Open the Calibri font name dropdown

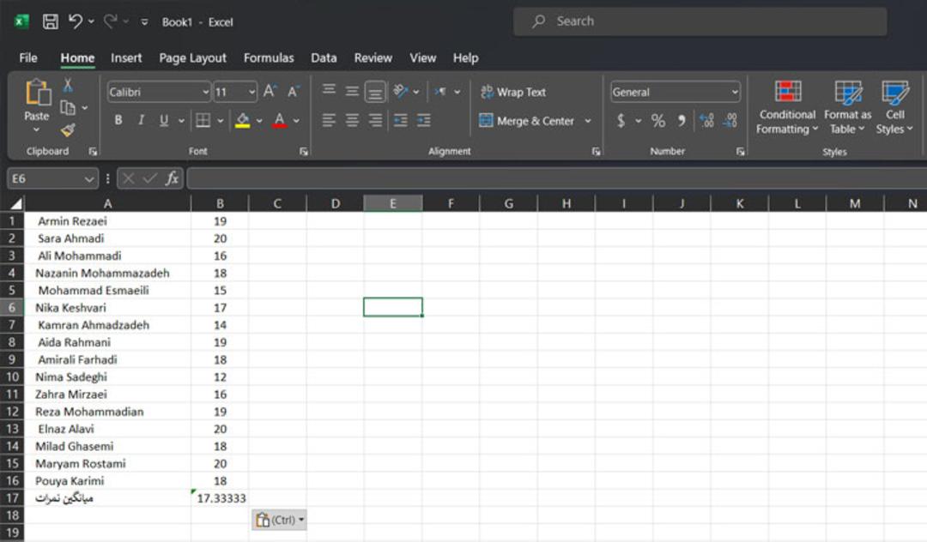pyautogui.click(x=205, y=92)
